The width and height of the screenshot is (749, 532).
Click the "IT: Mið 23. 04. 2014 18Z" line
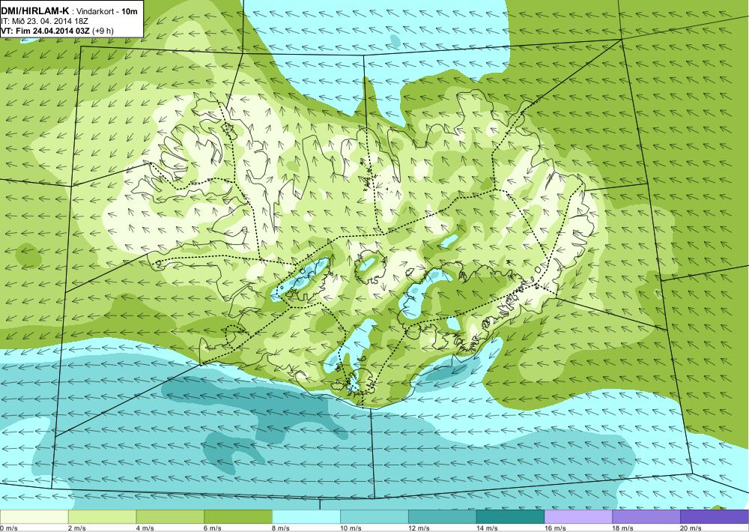click(44, 22)
